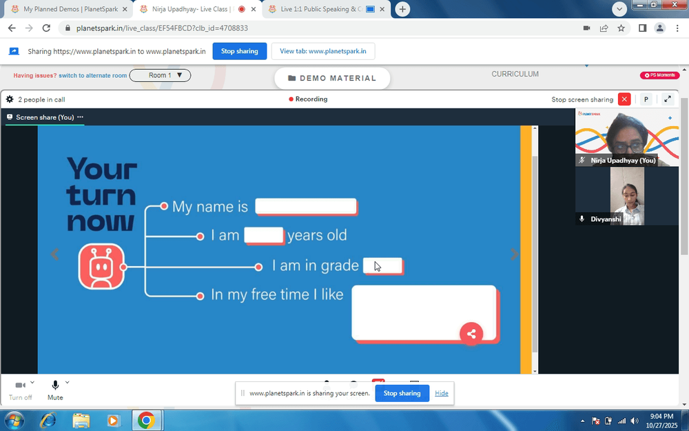Screen dimensions: 689x431
Task: Expand the Room 1 dropdown
Action: (160, 75)
